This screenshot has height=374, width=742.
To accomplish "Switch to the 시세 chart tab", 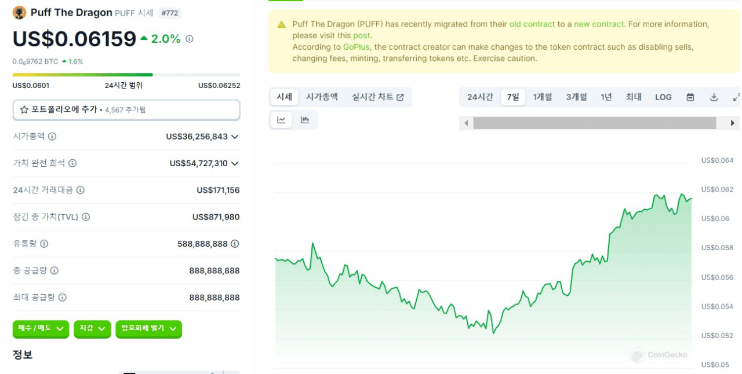I will pos(284,97).
